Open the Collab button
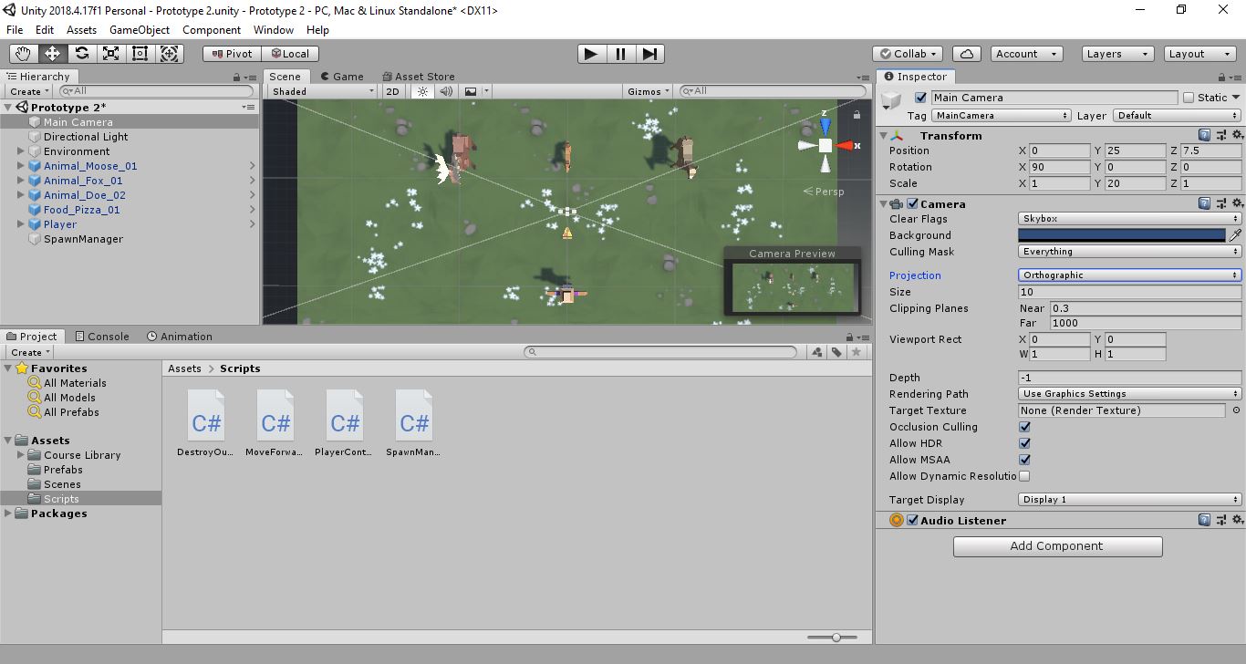Screen dimensions: 1246x664 pos(907,54)
